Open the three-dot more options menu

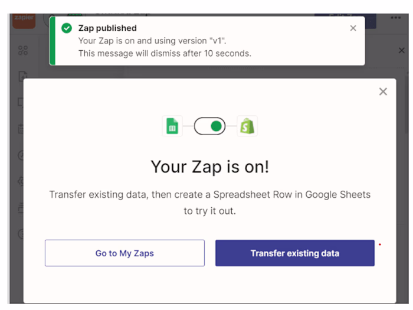pos(396,18)
